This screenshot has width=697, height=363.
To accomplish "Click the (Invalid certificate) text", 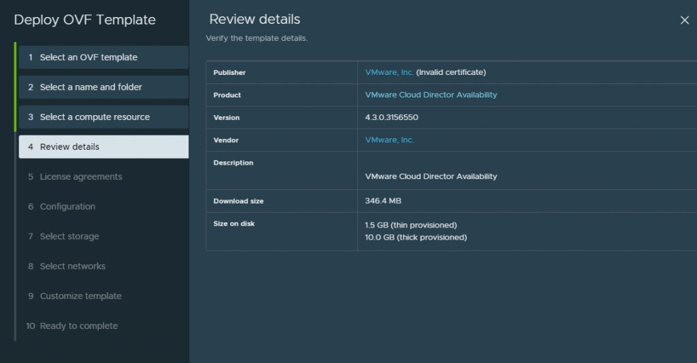I will pyautogui.click(x=451, y=72).
